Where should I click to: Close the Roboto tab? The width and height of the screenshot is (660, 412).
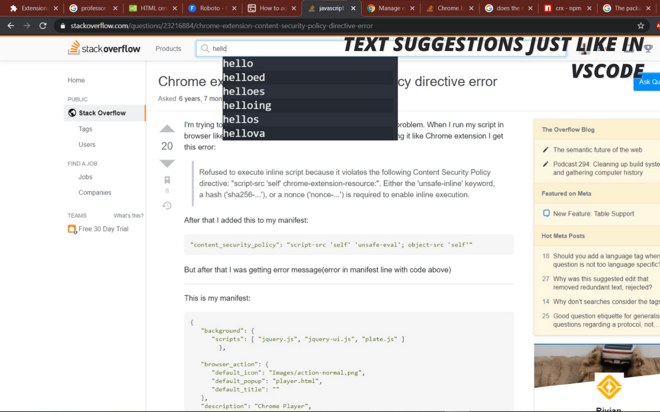coord(235,8)
